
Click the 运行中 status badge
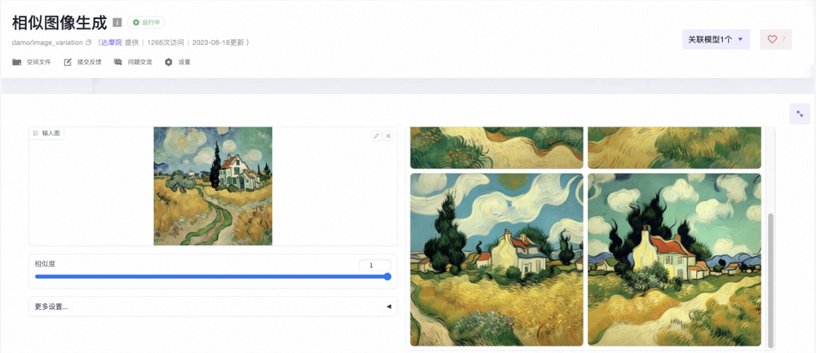coord(147,23)
